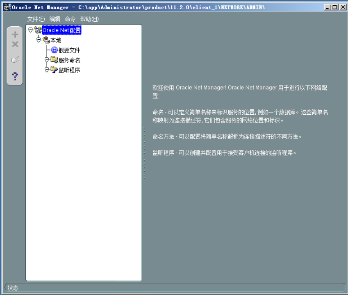The height and width of the screenshot is (295, 348).
Task: Click the globe icon beside 概要文件
Action: click(x=54, y=50)
